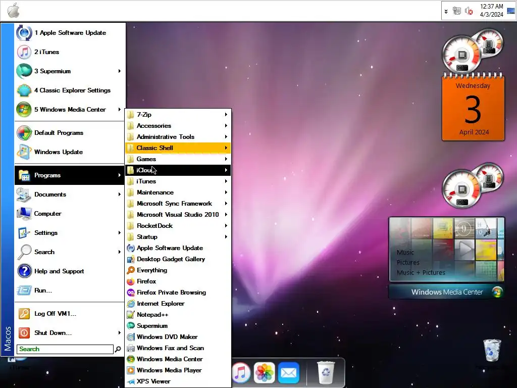This screenshot has width=517, height=388.
Task: Click the search magnifier button
Action: point(118,349)
